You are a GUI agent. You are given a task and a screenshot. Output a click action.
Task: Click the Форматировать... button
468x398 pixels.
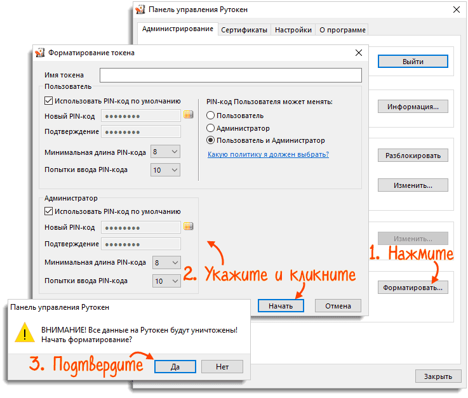pyautogui.click(x=413, y=288)
